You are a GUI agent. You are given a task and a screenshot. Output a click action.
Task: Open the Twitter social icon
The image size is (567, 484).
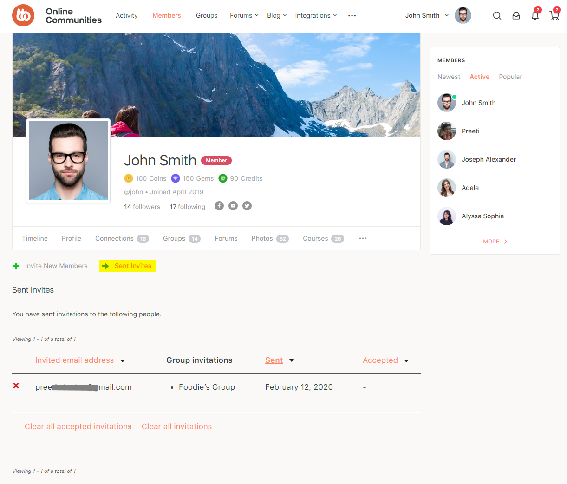click(247, 206)
